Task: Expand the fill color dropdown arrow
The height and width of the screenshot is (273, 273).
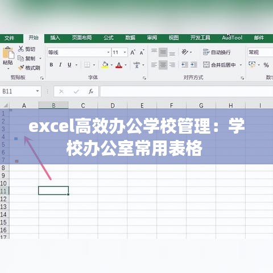Action: click(x=111, y=65)
